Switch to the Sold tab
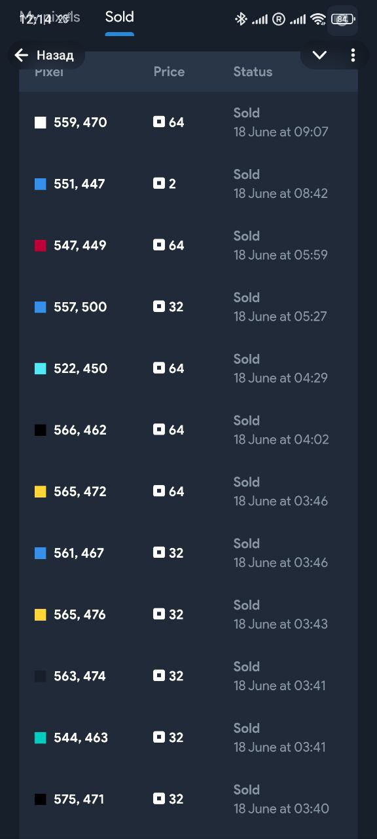 [x=119, y=17]
